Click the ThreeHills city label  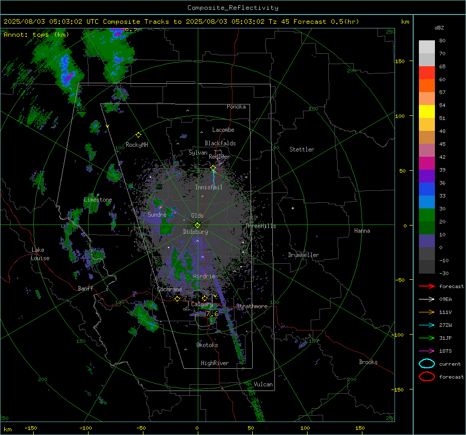pyautogui.click(x=260, y=226)
